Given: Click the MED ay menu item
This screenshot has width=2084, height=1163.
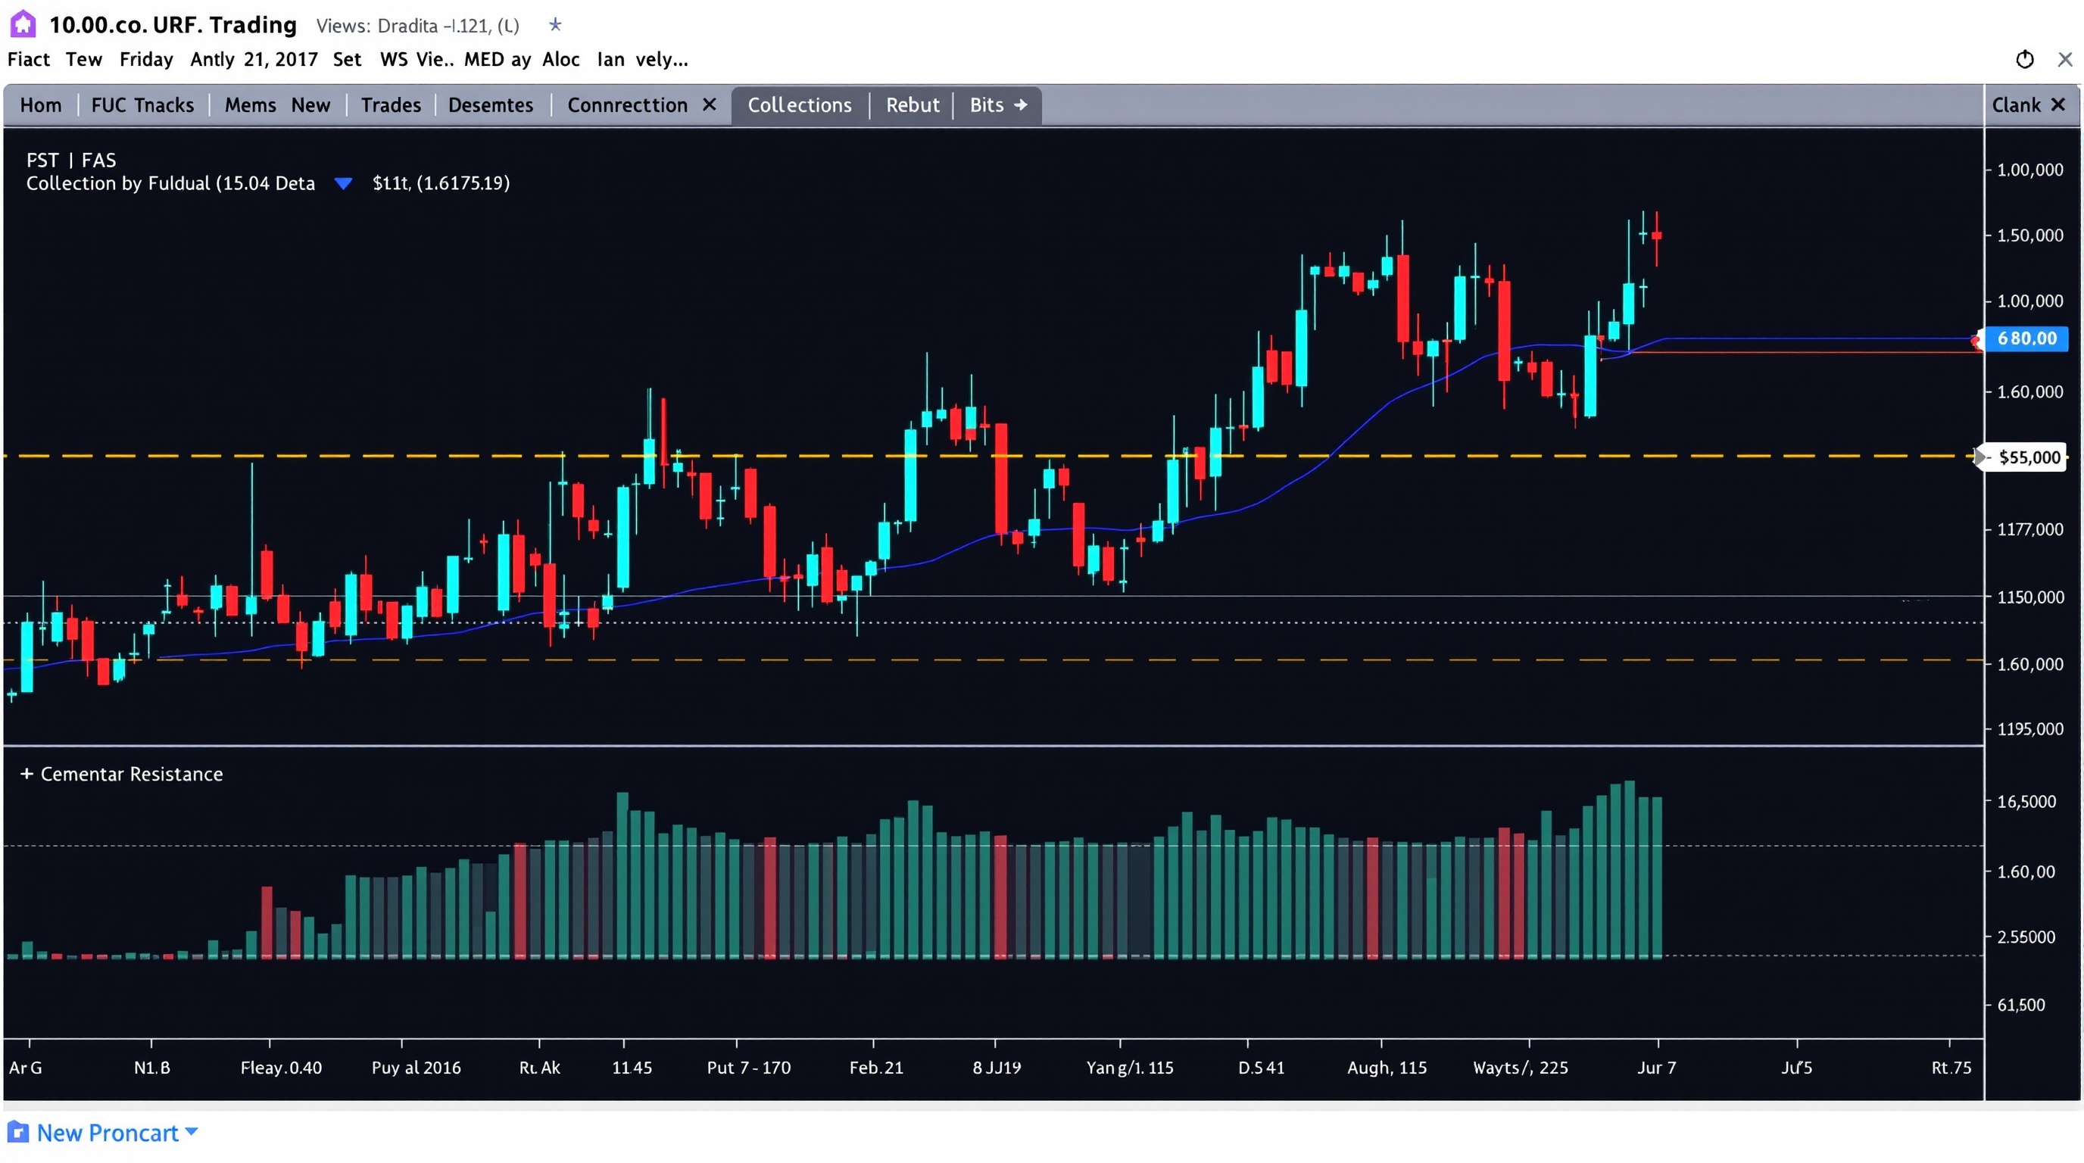Looking at the screenshot, I should (498, 59).
